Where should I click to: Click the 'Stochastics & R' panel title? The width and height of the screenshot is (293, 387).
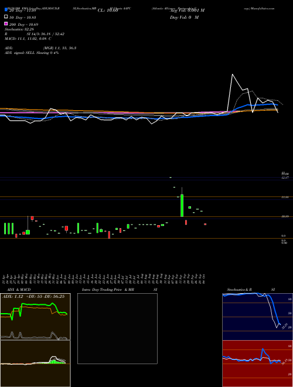239,290
